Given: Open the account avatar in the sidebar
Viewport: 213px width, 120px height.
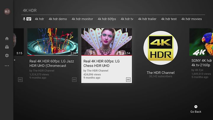Looking at the screenshot, I should pos(7,12).
